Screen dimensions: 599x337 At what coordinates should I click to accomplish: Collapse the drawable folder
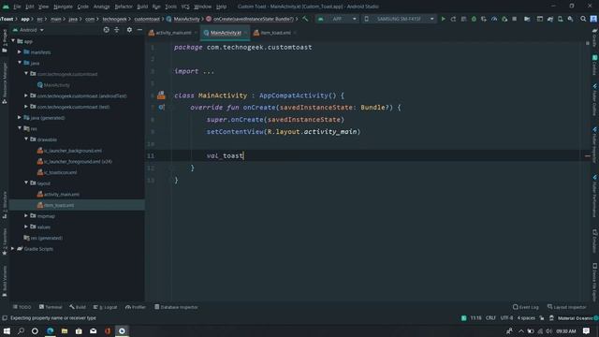pos(26,139)
